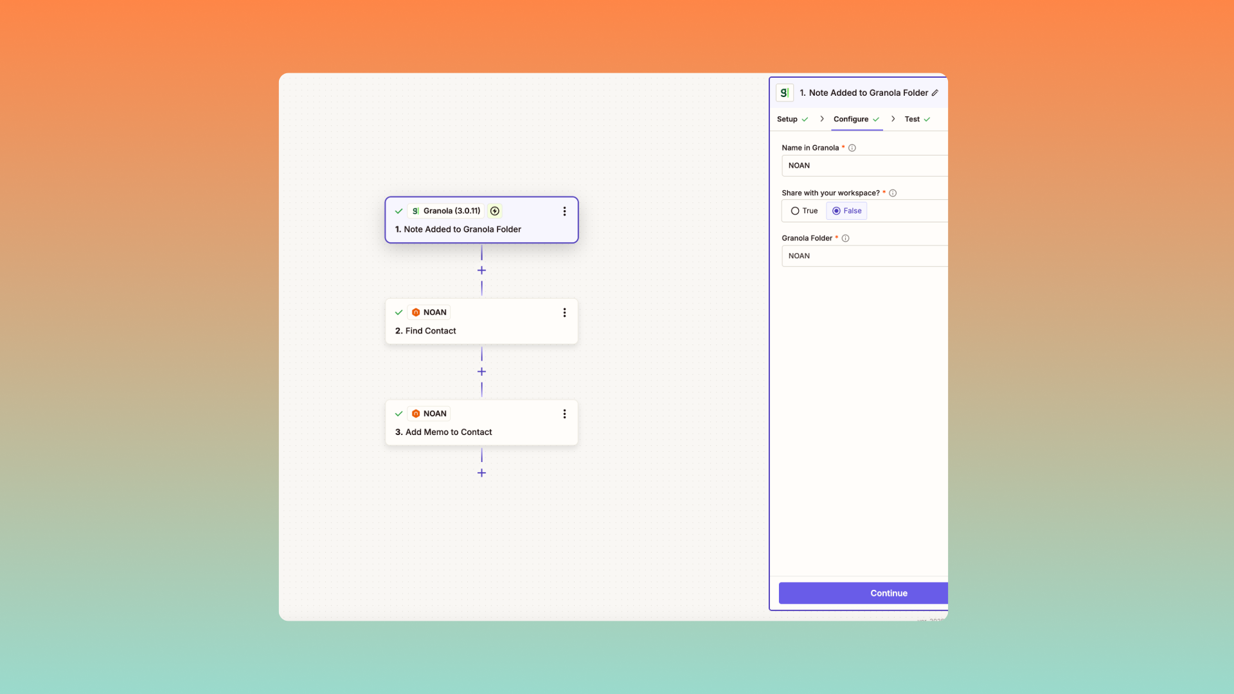Click the Granola app logo in panel header
This screenshot has width=1234, height=694.
(x=784, y=93)
